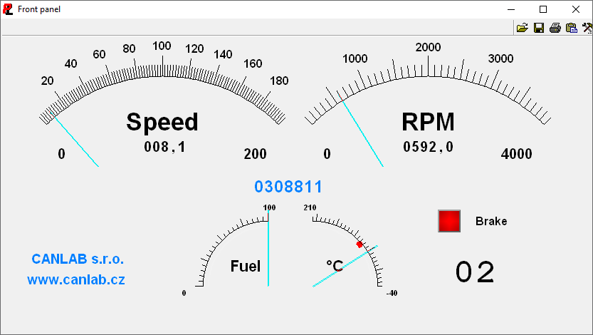Click the red marker on temperature gauge
Viewport: 593px width, 335px height.
click(360, 244)
